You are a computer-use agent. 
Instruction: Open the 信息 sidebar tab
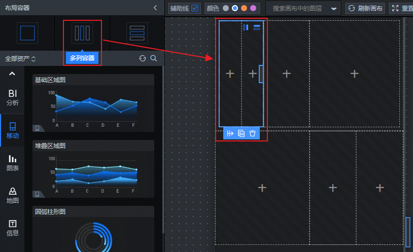click(12, 228)
